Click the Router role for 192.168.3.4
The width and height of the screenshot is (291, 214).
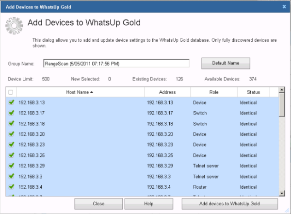point(200,187)
